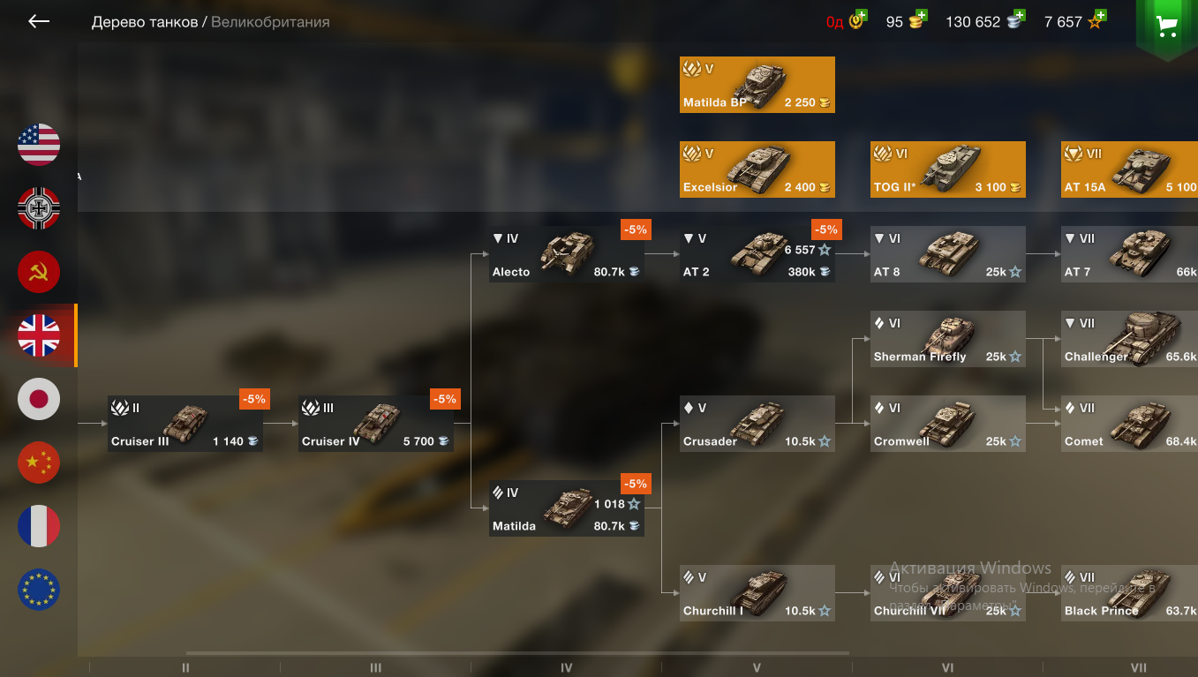The width and height of the screenshot is (1198, 677).
Task: Click the Дерево танков breadcrumb link
Action: tap(145, 22)
